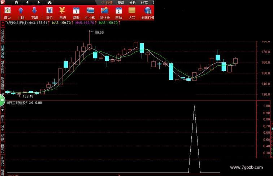Select the 分时走势 sidebar tab
The width and height of the screenshot is (273, 176).
(3, 36)
